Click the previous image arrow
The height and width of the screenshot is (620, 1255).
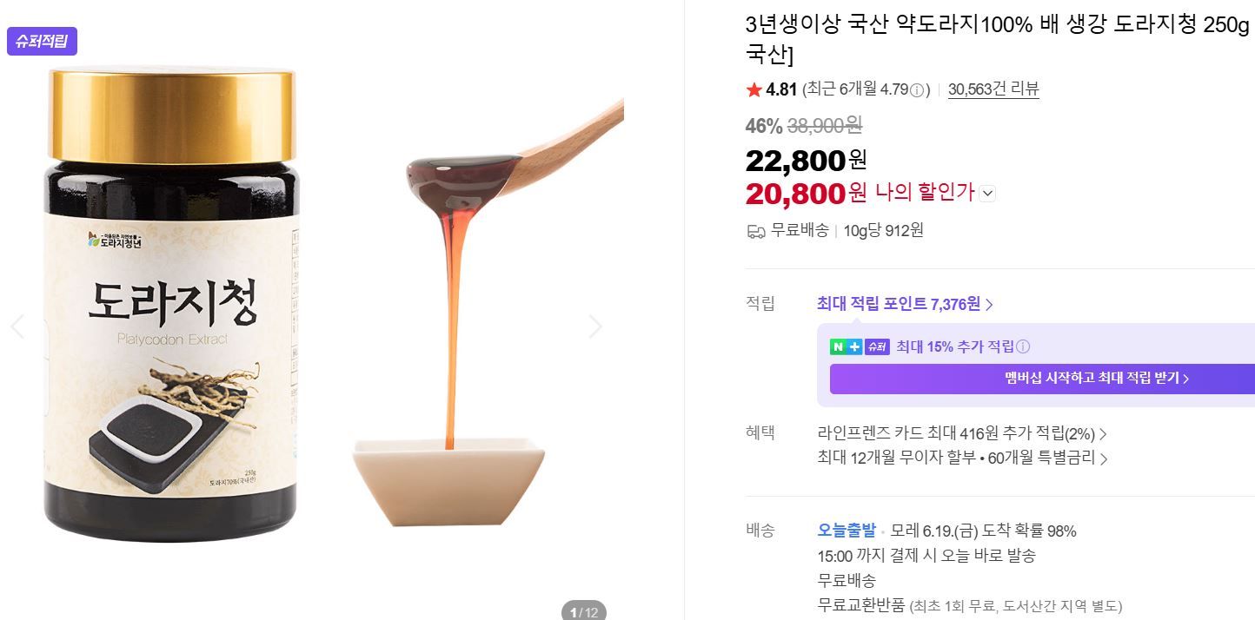point(17,326)
